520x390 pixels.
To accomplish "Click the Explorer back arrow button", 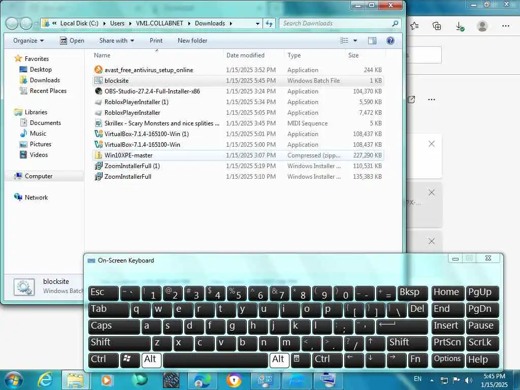I will [12, 23].
